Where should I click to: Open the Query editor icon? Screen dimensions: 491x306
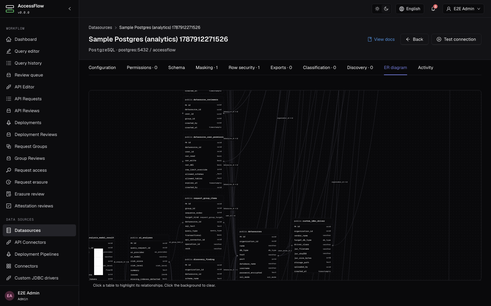(x=9, y=51)
